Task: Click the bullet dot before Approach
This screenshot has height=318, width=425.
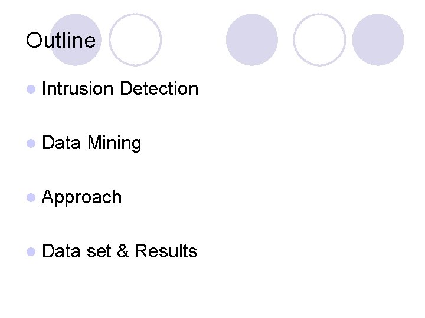Action: click(31, 198)
